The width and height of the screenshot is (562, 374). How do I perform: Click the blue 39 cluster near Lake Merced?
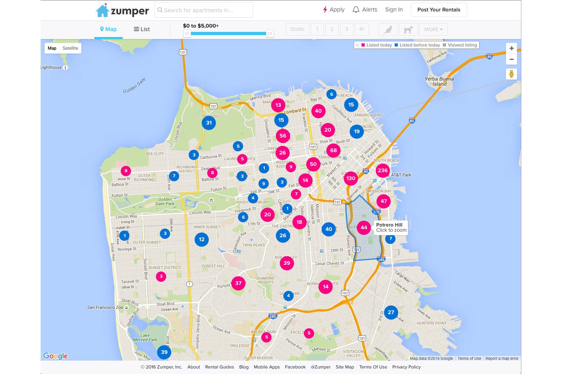(x=164, y=352)
